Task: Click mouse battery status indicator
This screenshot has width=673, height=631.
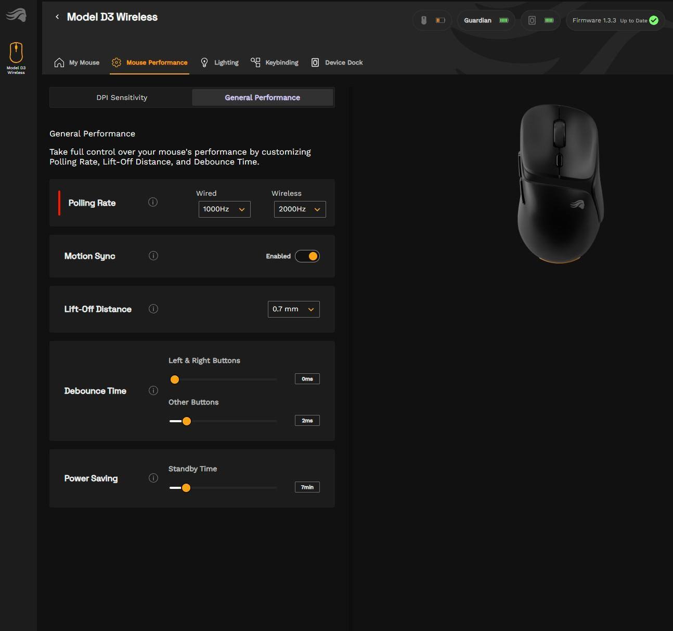Action: 432,20
